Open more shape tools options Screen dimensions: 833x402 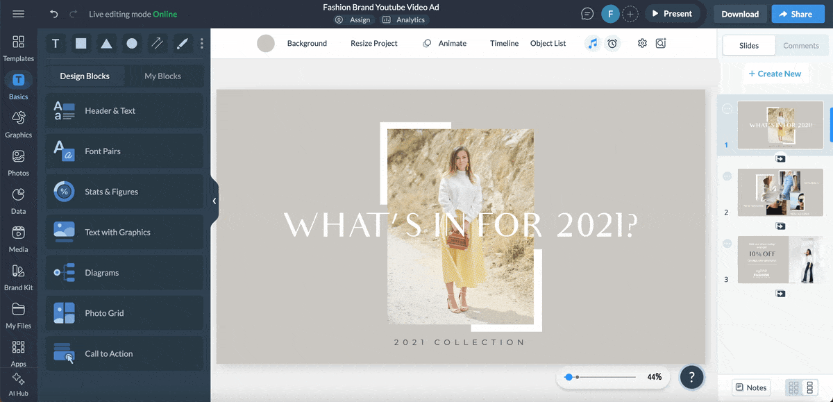tap(202, 44)
